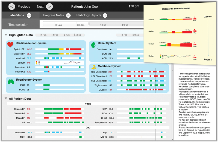
Task: Select the Triglycerides 135 row
Action: (130, 85)
